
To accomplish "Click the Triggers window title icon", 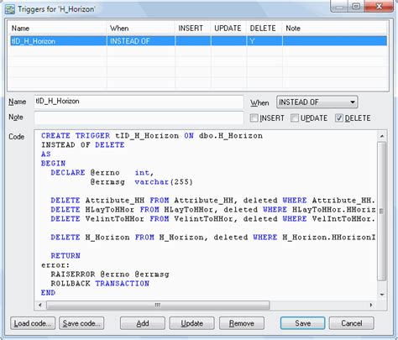I will 10,9.
